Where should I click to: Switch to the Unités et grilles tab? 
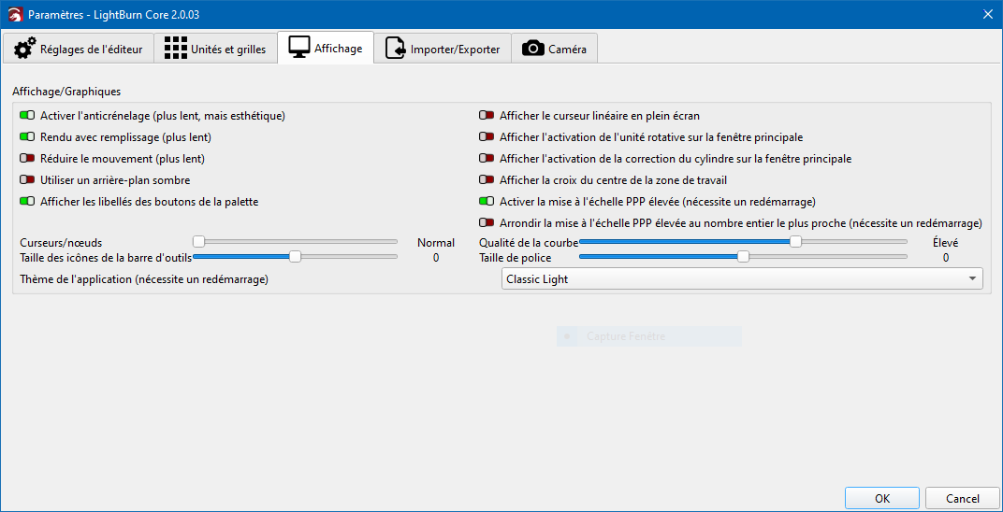coord(216,49)
